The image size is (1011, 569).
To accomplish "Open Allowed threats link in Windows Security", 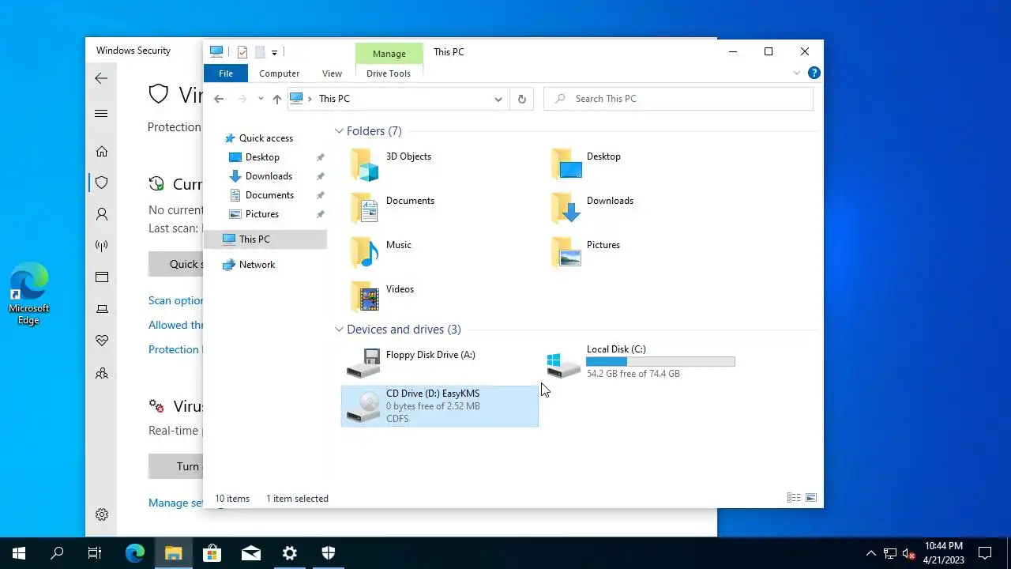I will click(175, 325).
